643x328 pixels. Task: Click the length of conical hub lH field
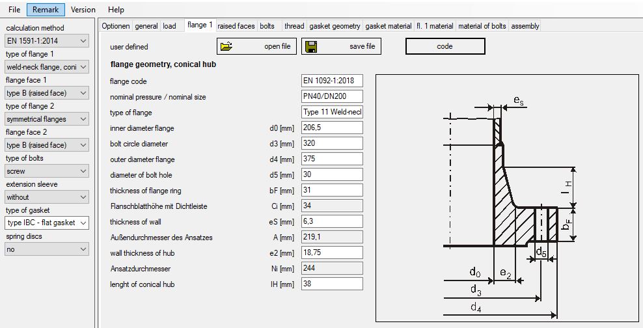pyautogui.click(x=332, y=283)
